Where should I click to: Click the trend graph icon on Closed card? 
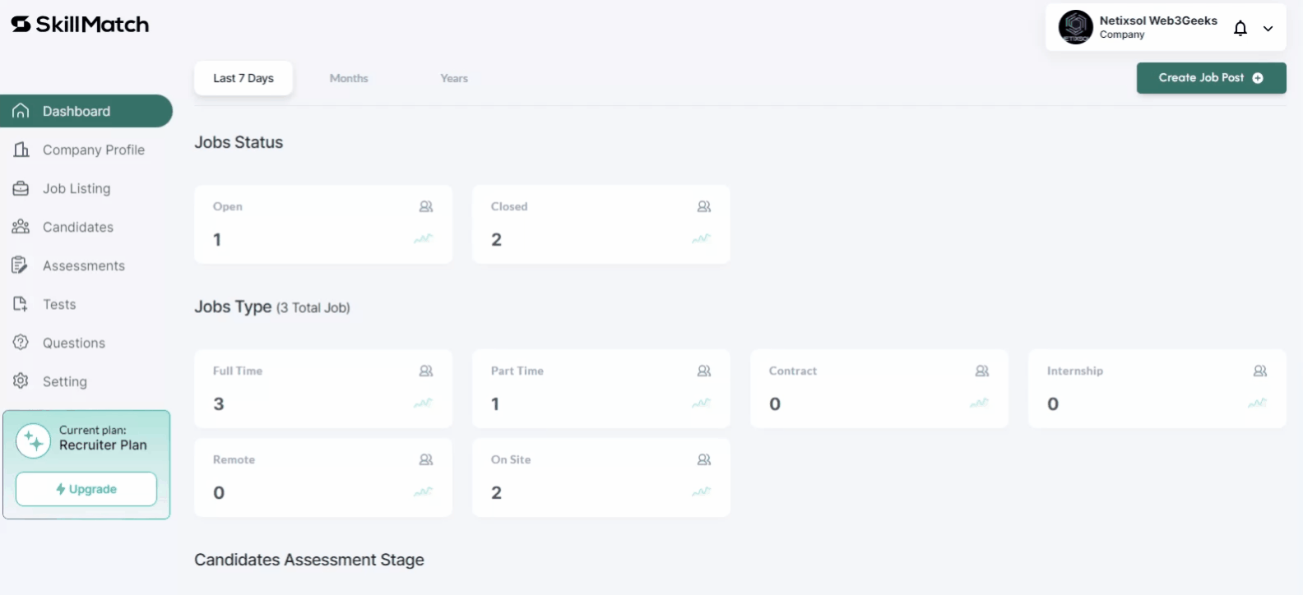point(701,238)
